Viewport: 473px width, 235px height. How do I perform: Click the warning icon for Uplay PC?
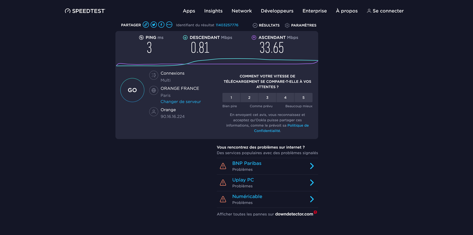223,183
